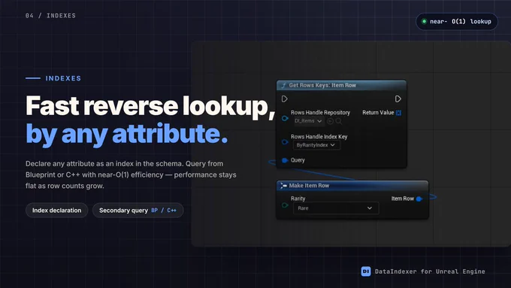Screen dimensions: 511x288
Task: Click the Rows Handle Index Key input pin
Action: pos(285,142)
